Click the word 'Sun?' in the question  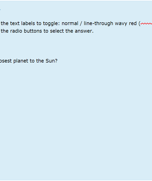click(x=51, y=61)
